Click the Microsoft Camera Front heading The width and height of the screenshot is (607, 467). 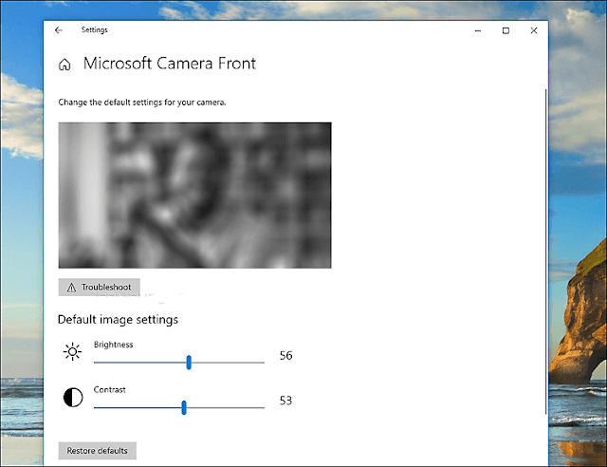pos(170,64)
